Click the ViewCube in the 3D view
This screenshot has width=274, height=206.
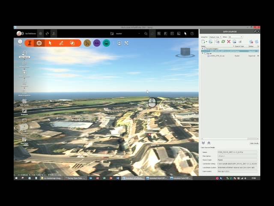185,52
